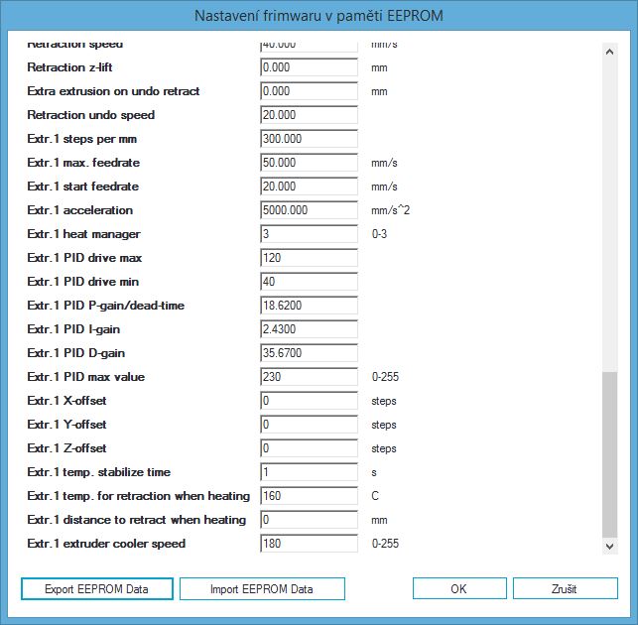Click Export EEPROM Data button
This screenshot has height=625, width=638.
point(97,588)
